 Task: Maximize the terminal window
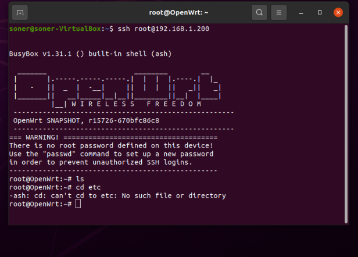[x=320, y=13]
